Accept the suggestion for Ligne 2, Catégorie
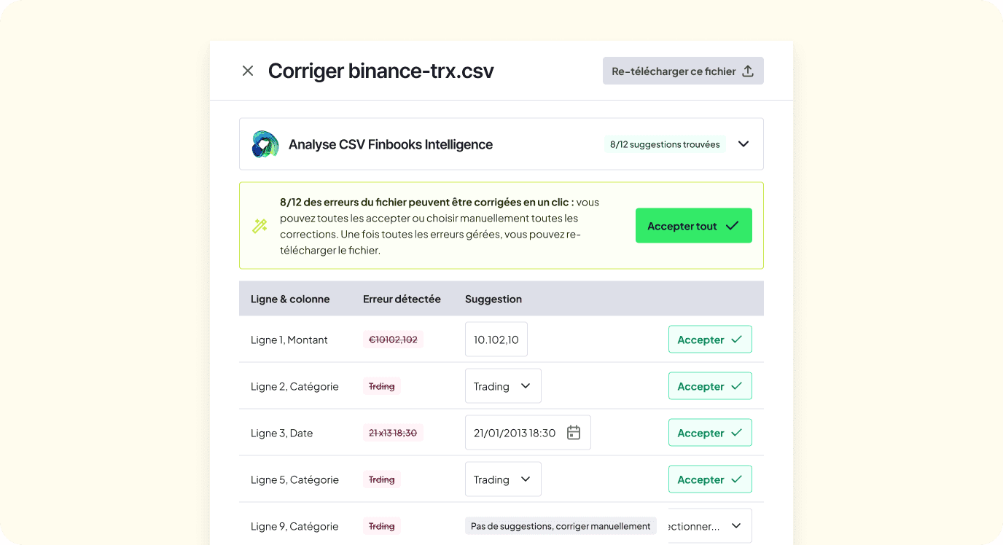The width and height of the screenshot is (1003, 545). [x=710, y=386]
